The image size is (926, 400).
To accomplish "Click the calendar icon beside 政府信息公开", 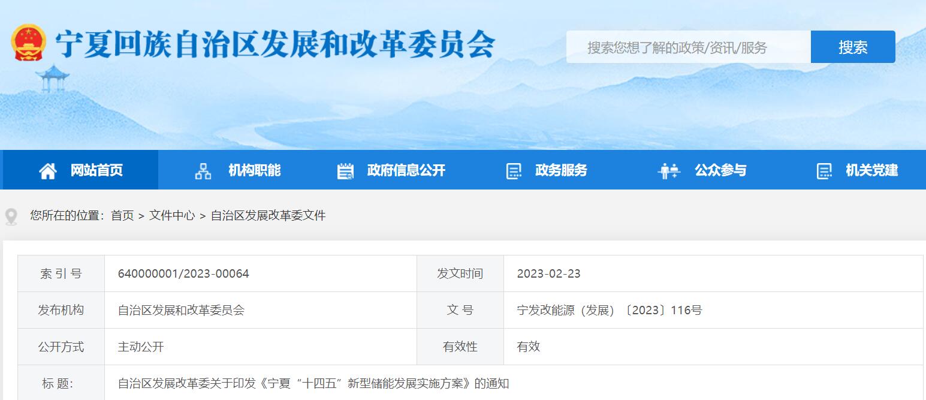I will click(x=345, y=171).
